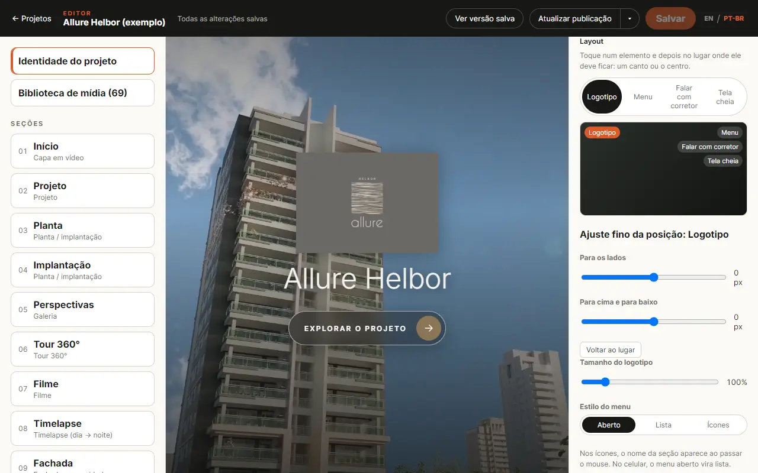Viewport: 758px width, 473px height.
Task: Choose Lista menu style
Action: (663, 425)
